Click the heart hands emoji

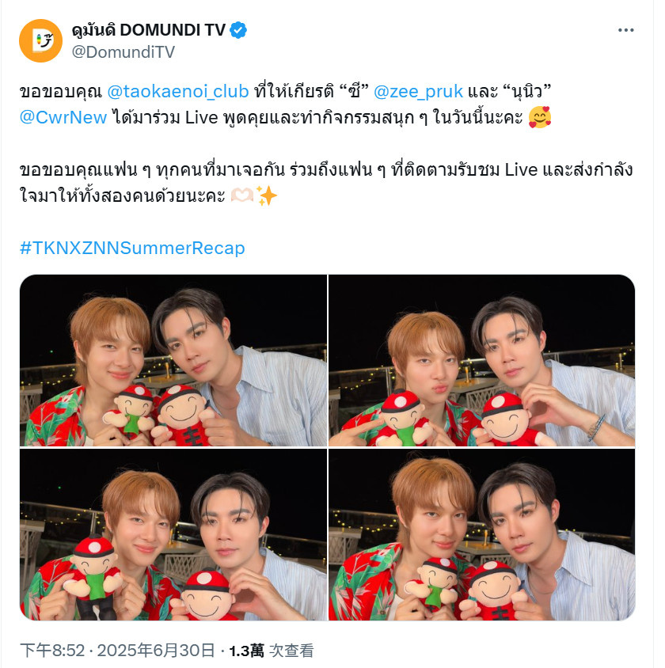pos(242,195)
